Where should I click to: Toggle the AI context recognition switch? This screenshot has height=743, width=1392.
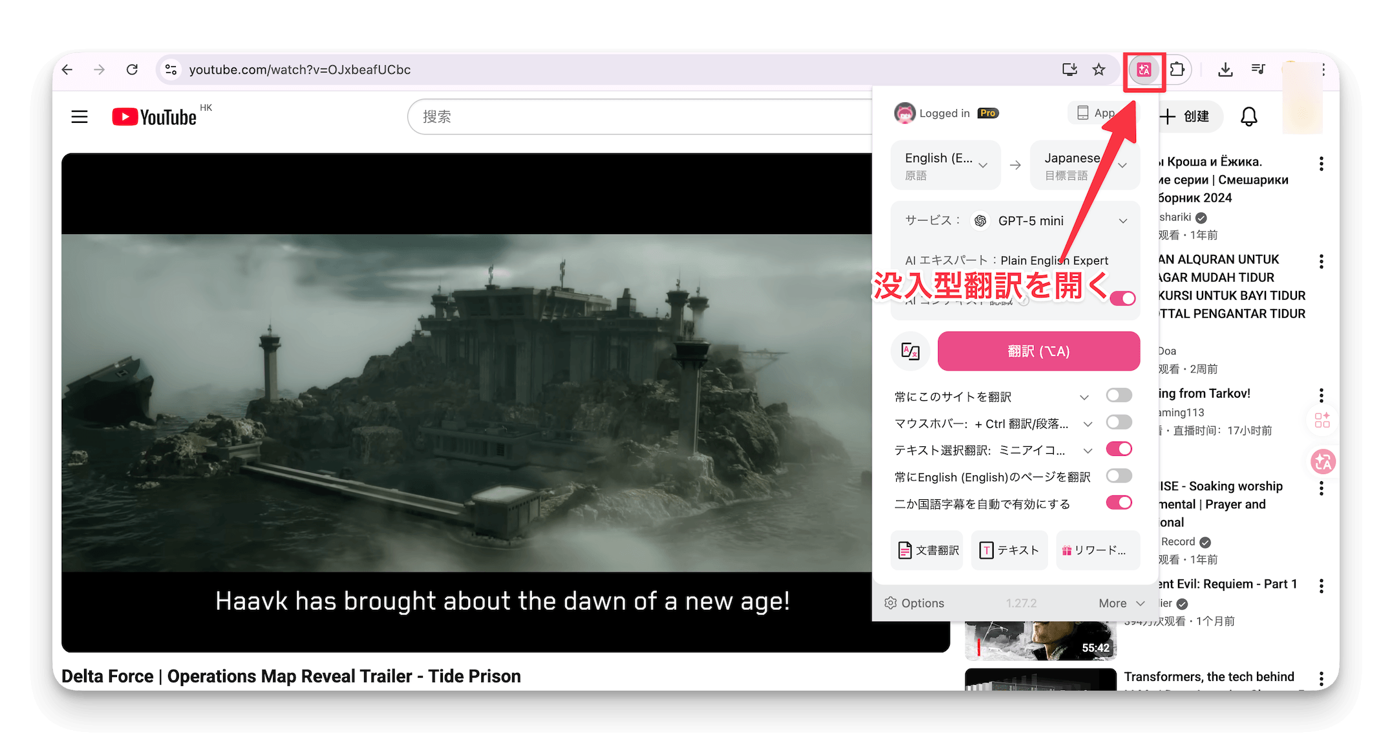(1123, 298)
